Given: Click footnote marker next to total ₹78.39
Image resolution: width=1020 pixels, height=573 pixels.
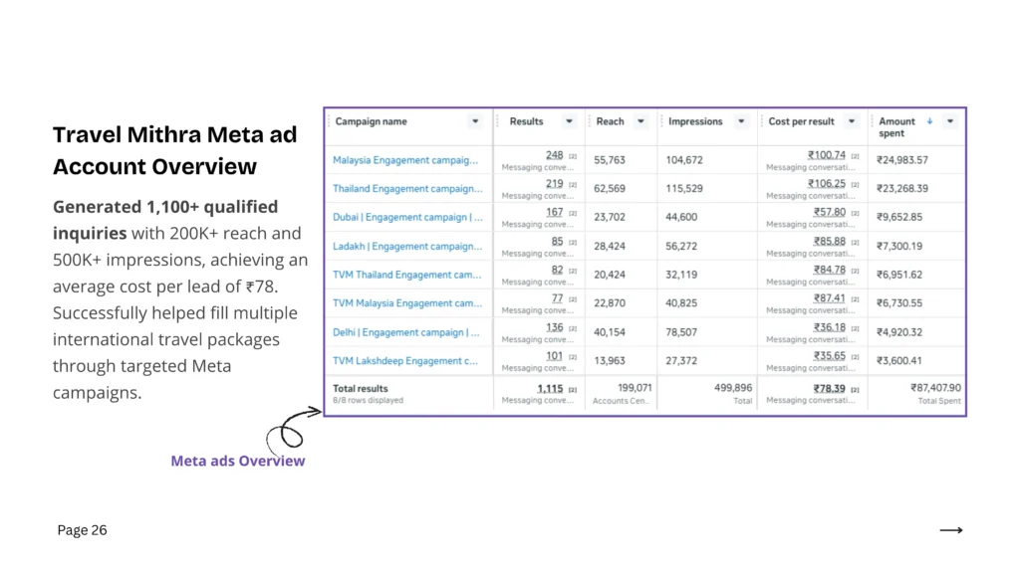Looking at the screenshot, I should 855,389.
